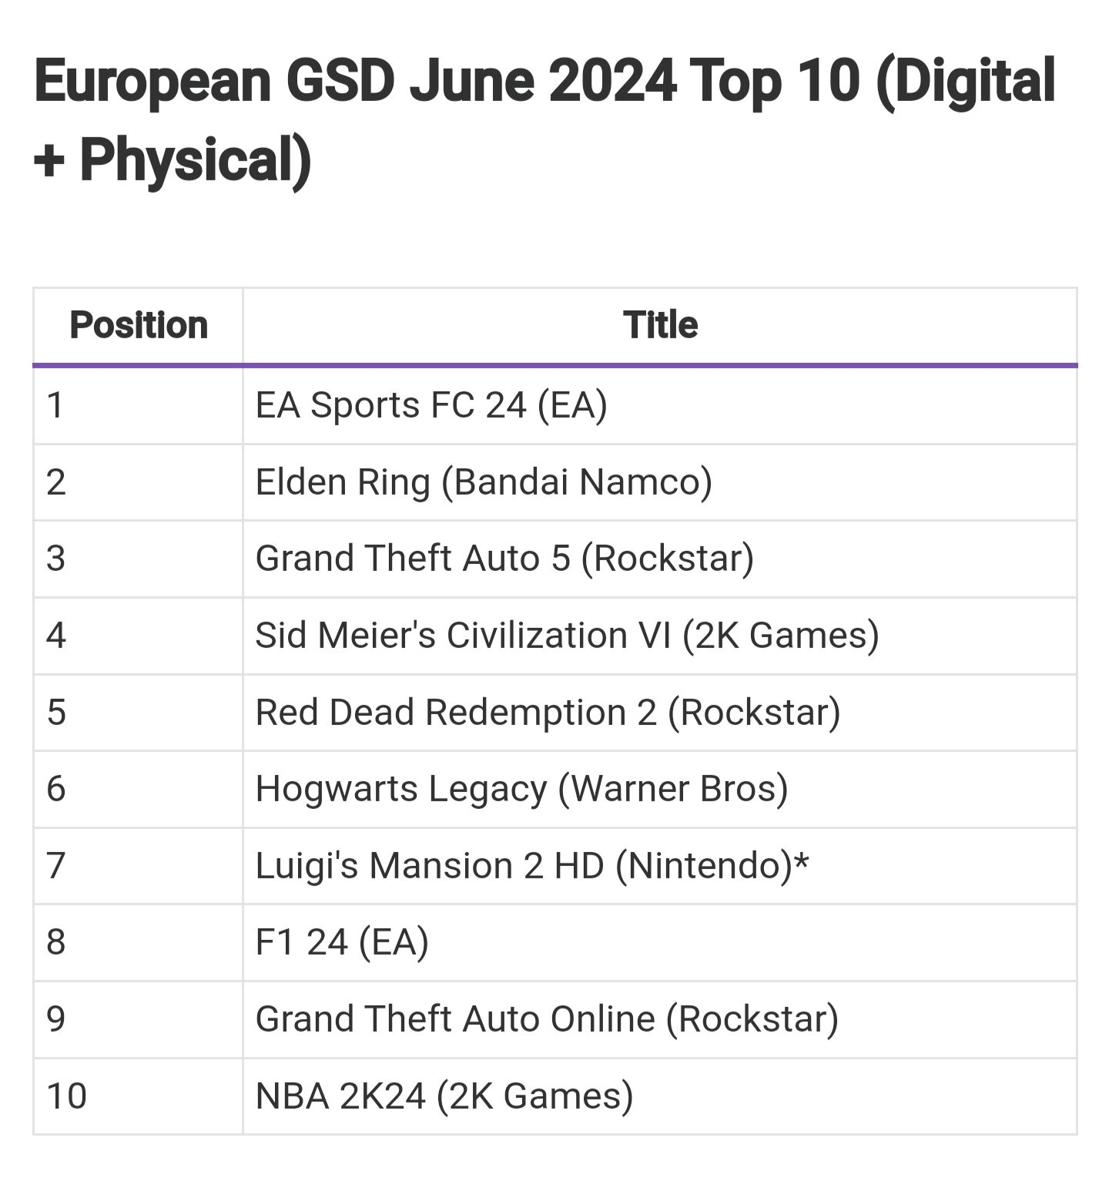Select the F1 24 (EA) title
1109x1178 pixels.
click(342, 942)
